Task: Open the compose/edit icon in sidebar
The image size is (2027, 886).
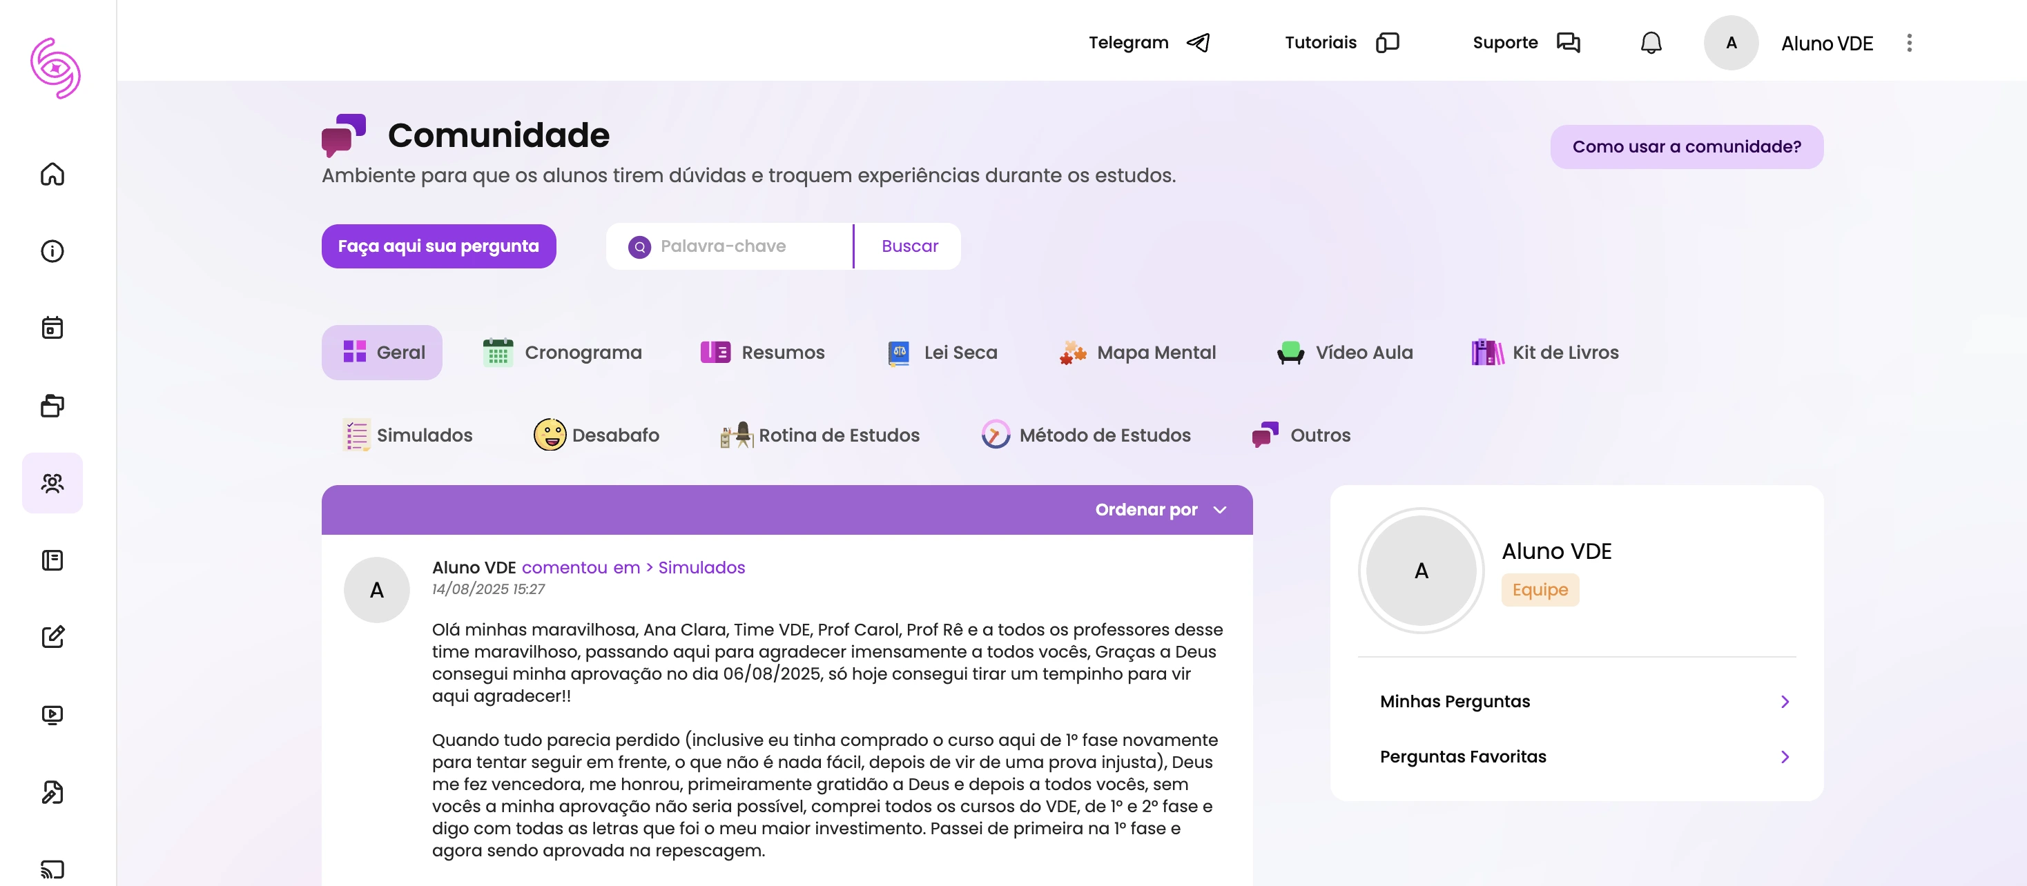Action: 52,637
